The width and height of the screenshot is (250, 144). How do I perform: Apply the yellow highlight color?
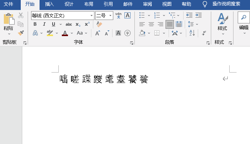point(50,33)
